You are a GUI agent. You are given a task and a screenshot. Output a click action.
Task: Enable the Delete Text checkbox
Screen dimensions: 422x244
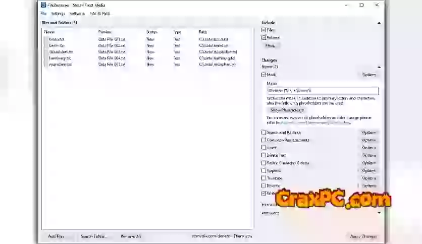coord(263,155)
